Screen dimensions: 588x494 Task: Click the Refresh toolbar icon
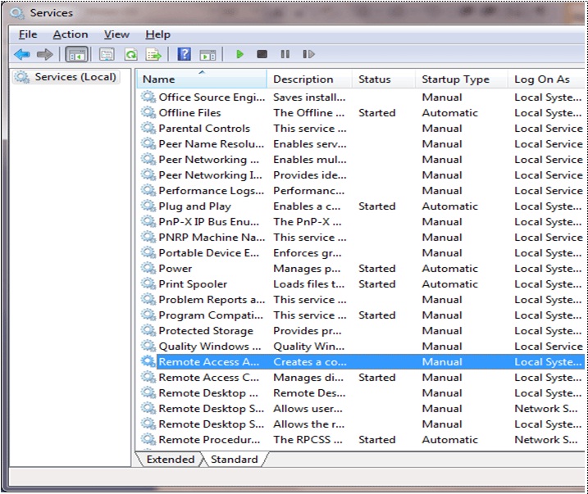pos(131,55)
